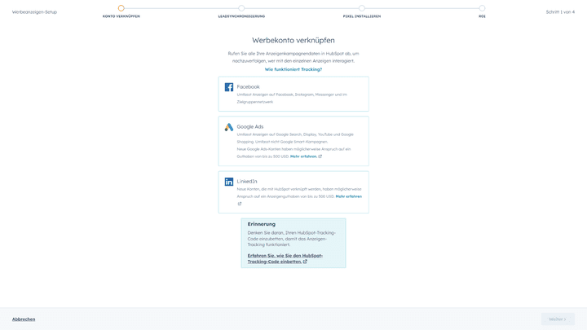This screenshot has width=587, height=330.
Task: Select the Pixel installieren step circle
Action: click(x=362, y=8)
